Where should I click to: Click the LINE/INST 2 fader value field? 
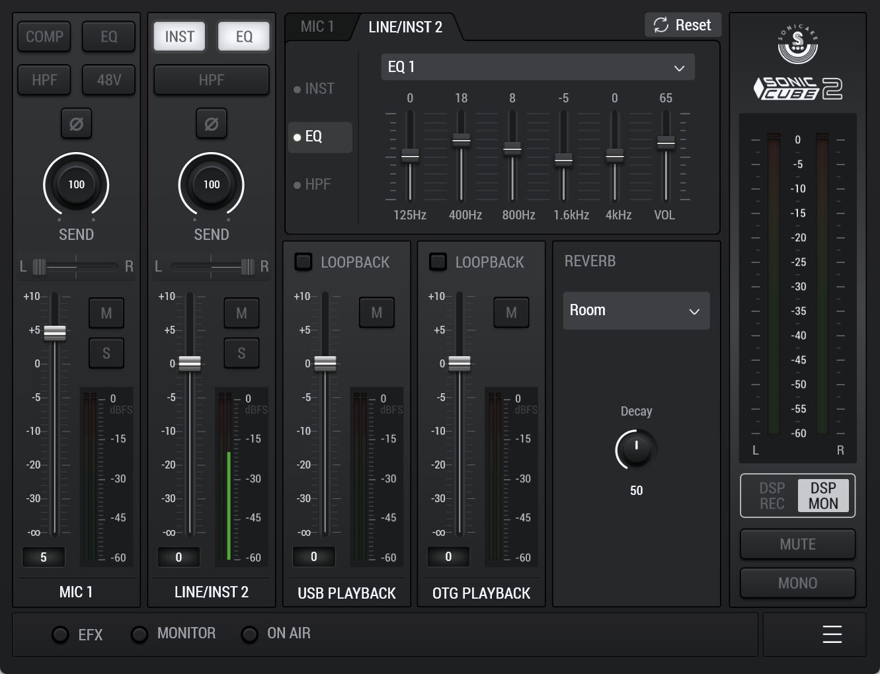point(179,557)
